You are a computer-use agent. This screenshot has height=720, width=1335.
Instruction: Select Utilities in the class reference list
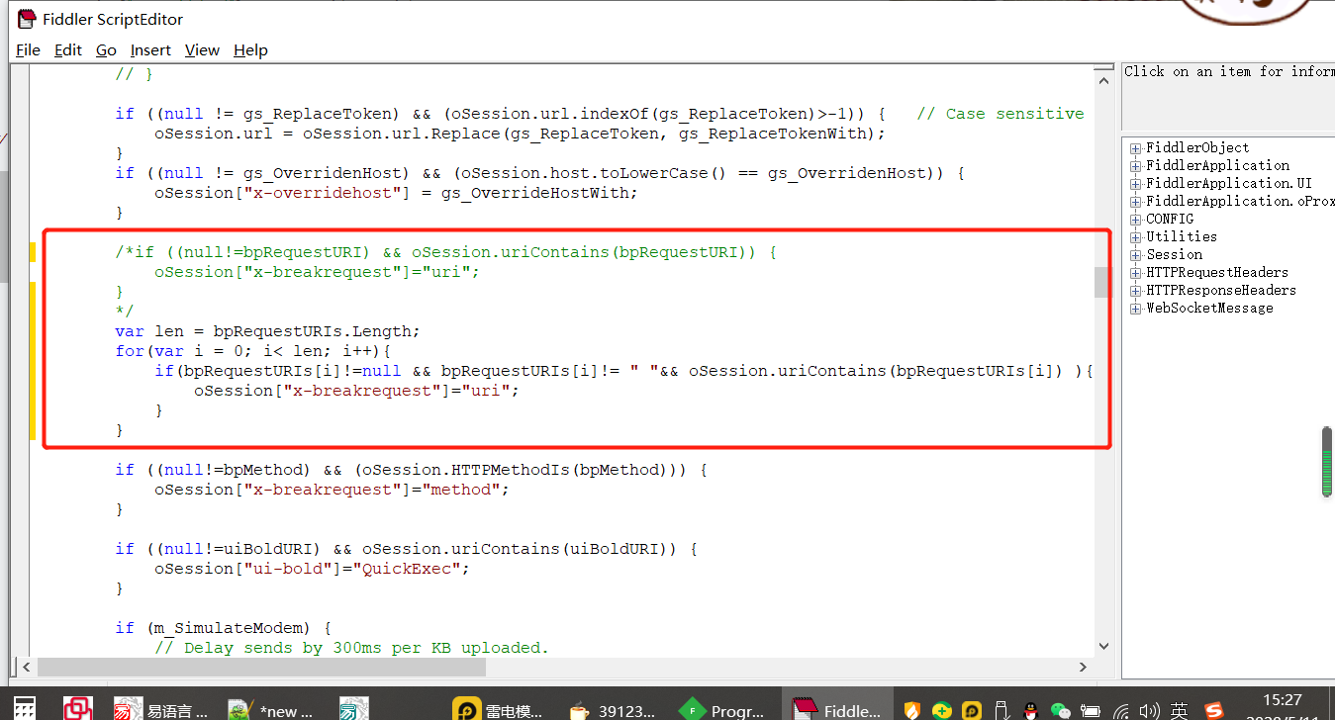[x=1181, y=236]
